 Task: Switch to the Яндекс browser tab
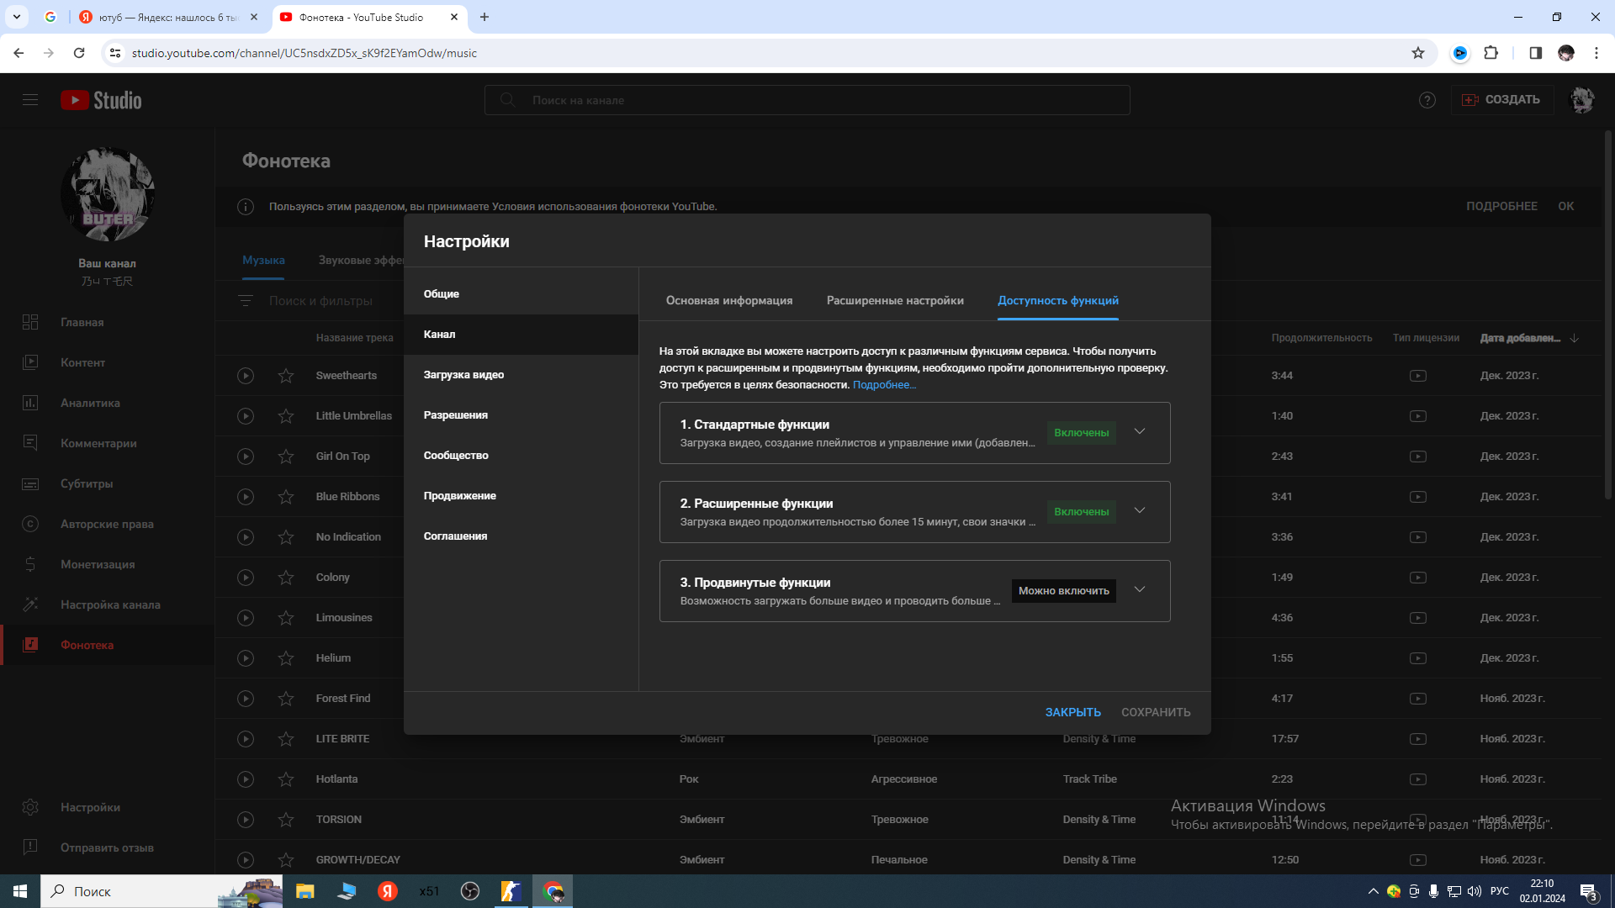pos(168,17)
